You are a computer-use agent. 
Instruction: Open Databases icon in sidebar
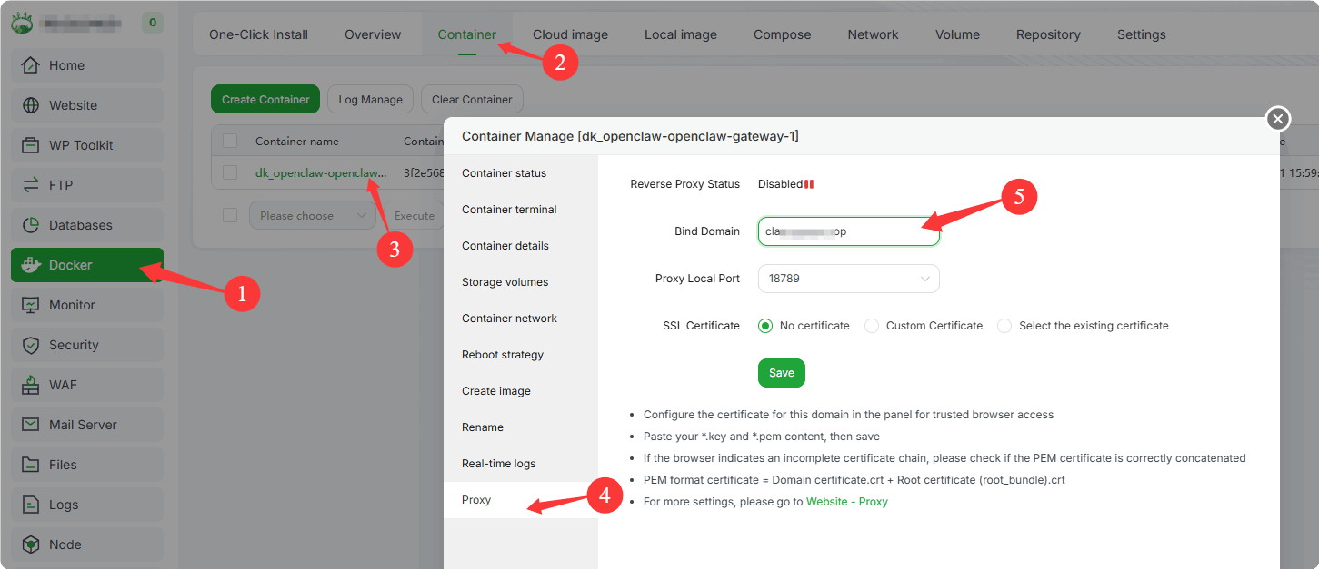[x=31, y=225]
